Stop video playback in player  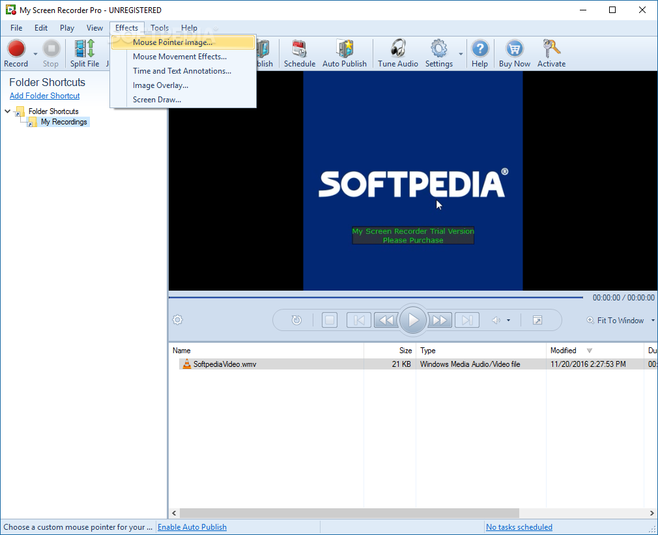coord(330,320)
